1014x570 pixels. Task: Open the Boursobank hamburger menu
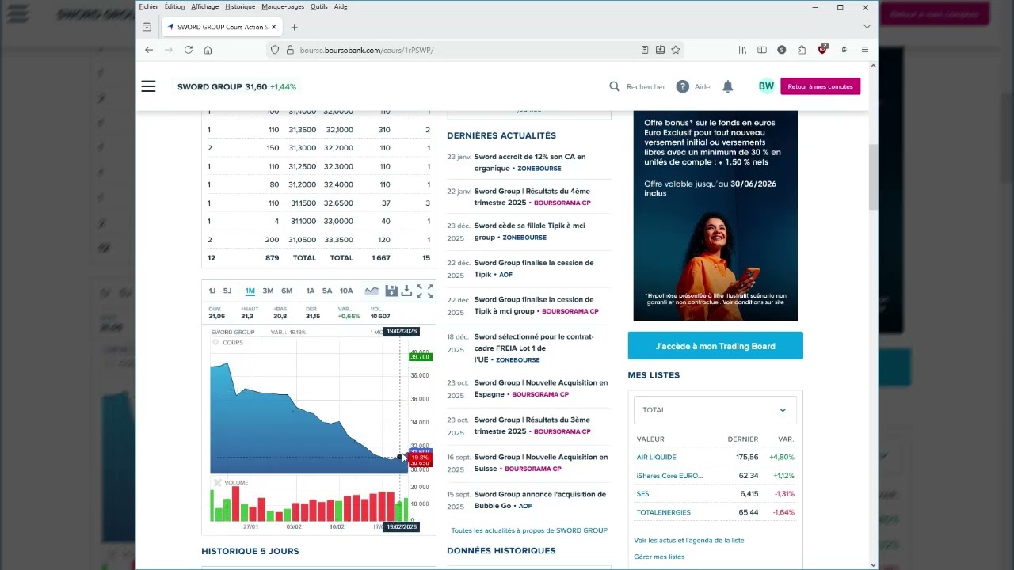coord(148,86)
